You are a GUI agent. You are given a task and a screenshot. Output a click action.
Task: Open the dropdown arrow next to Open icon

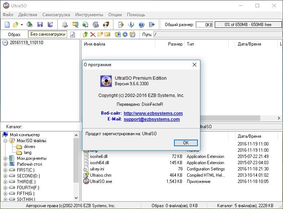tap(22, 25)
